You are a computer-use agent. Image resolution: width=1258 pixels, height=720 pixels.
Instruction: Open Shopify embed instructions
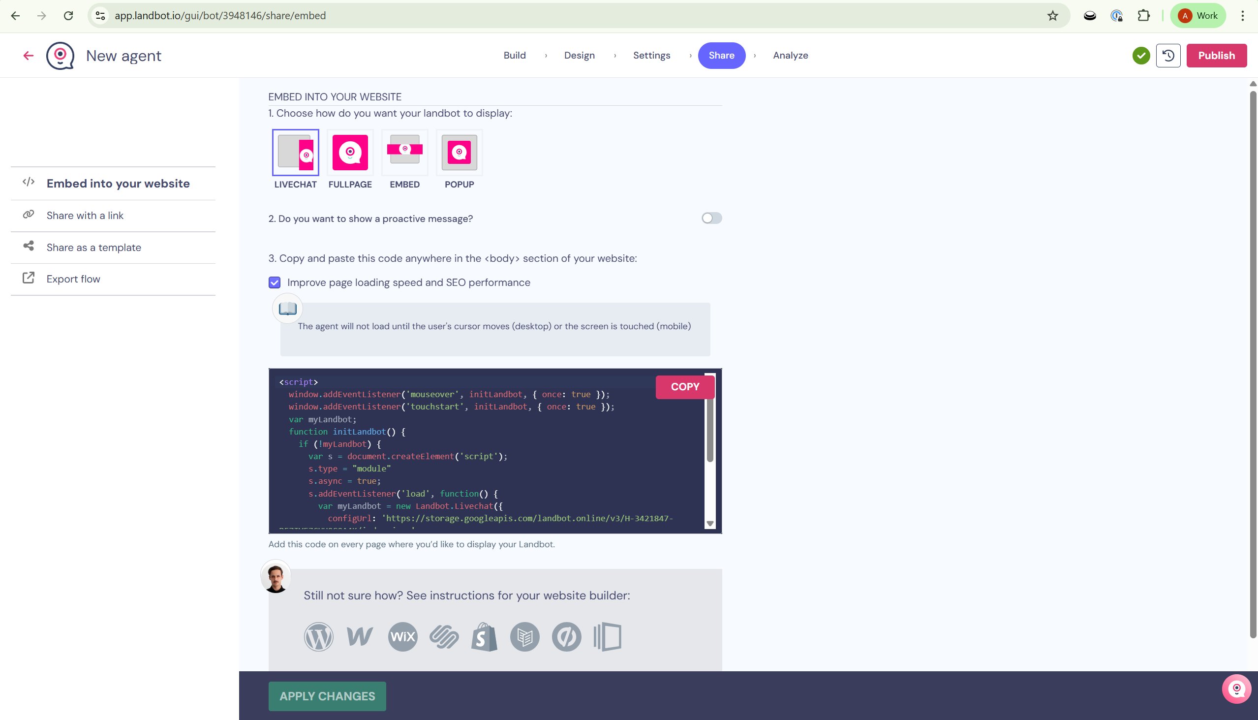pos(484,636)
